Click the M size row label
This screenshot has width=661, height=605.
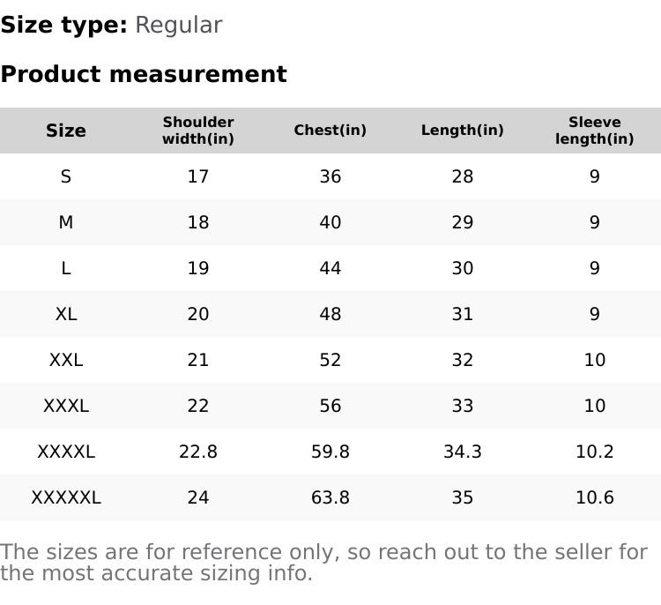tap(66, 222)
